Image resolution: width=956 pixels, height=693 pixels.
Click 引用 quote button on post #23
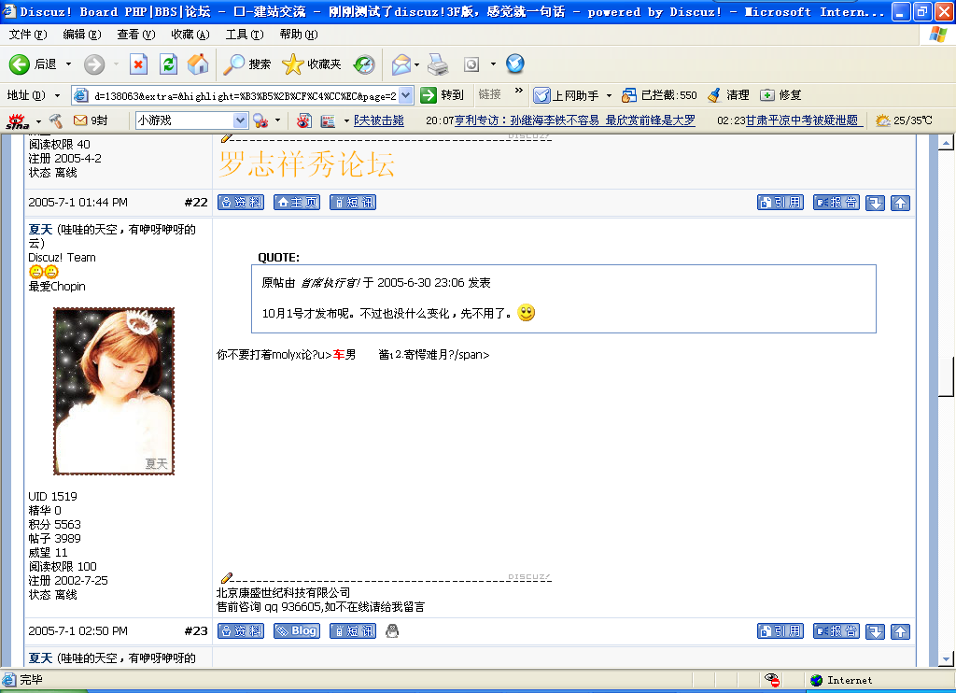tap(780, 631)
